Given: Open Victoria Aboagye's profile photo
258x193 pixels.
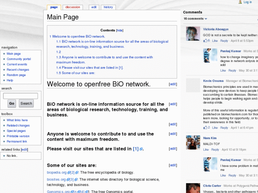Looking at the screenshot, I should (x=193, y=34).
